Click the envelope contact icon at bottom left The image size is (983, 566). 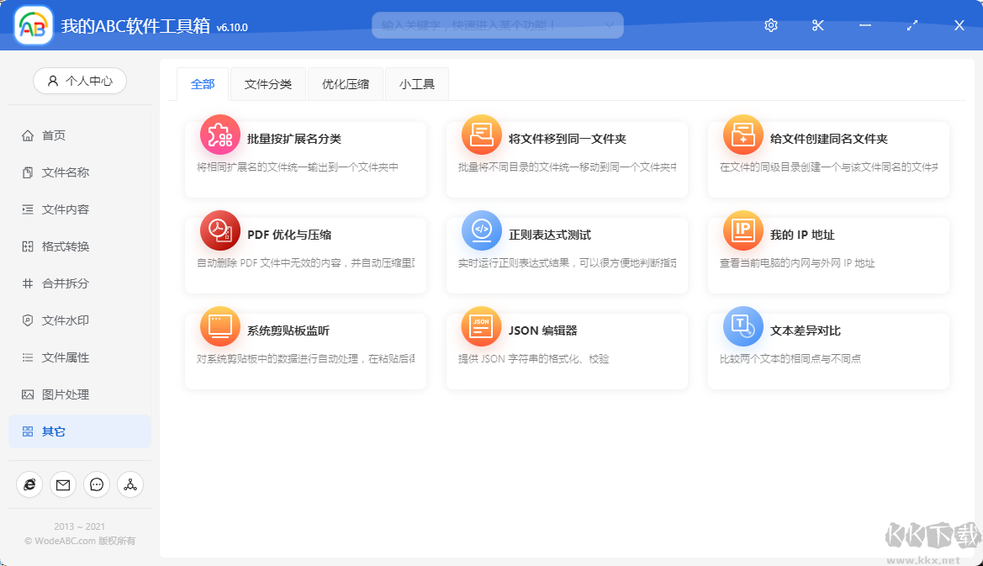click(62, 484)
